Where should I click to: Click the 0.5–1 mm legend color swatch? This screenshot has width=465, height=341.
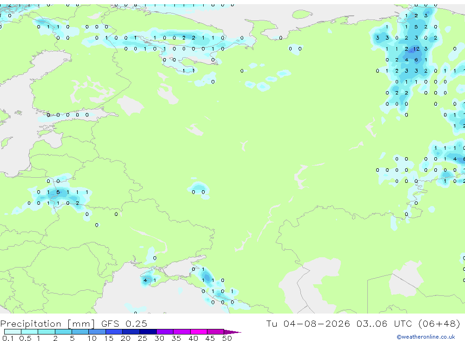[30, 332]
